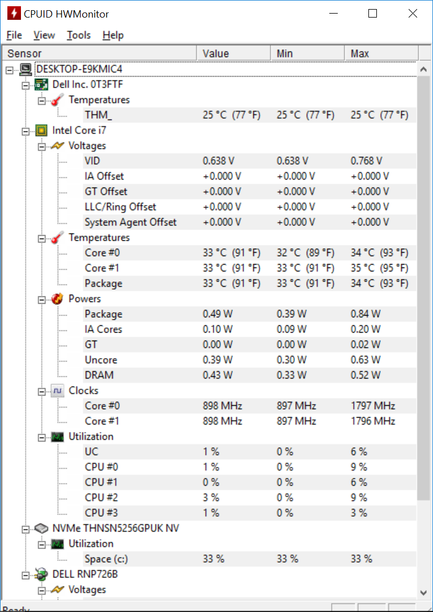The height and width of the screenshot is (612, 433).
Task: Click the Powers flame icon
Action: 57,299
